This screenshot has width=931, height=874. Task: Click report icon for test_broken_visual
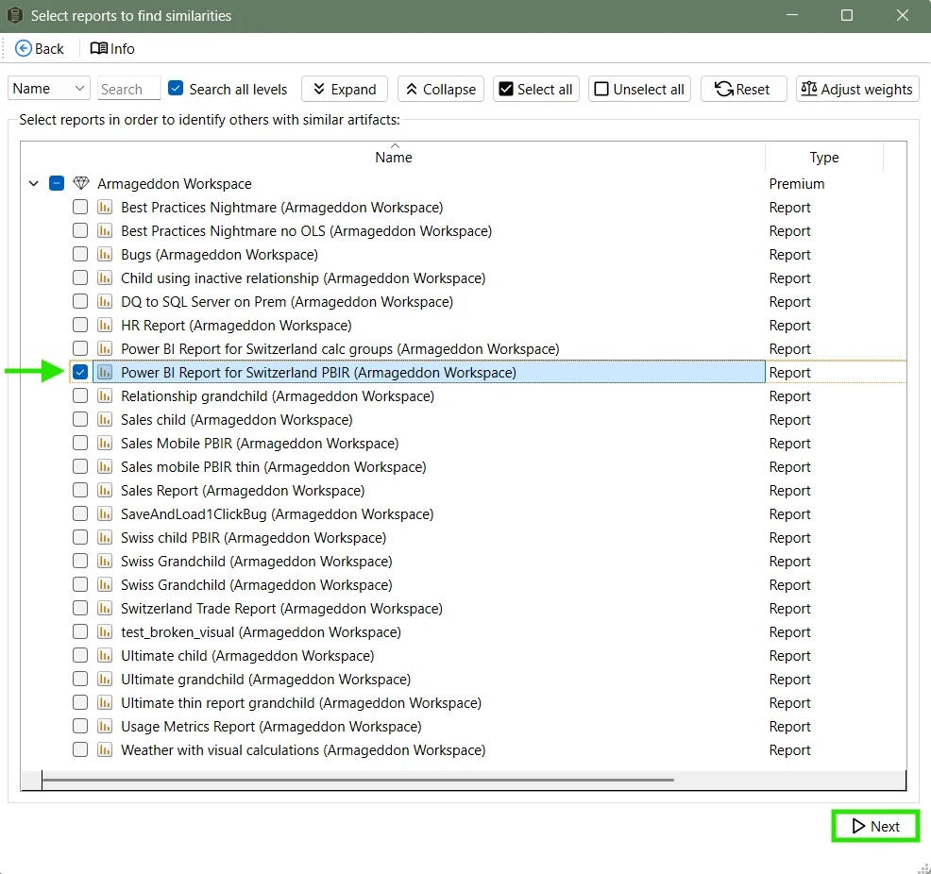click(x=105, y=632)
